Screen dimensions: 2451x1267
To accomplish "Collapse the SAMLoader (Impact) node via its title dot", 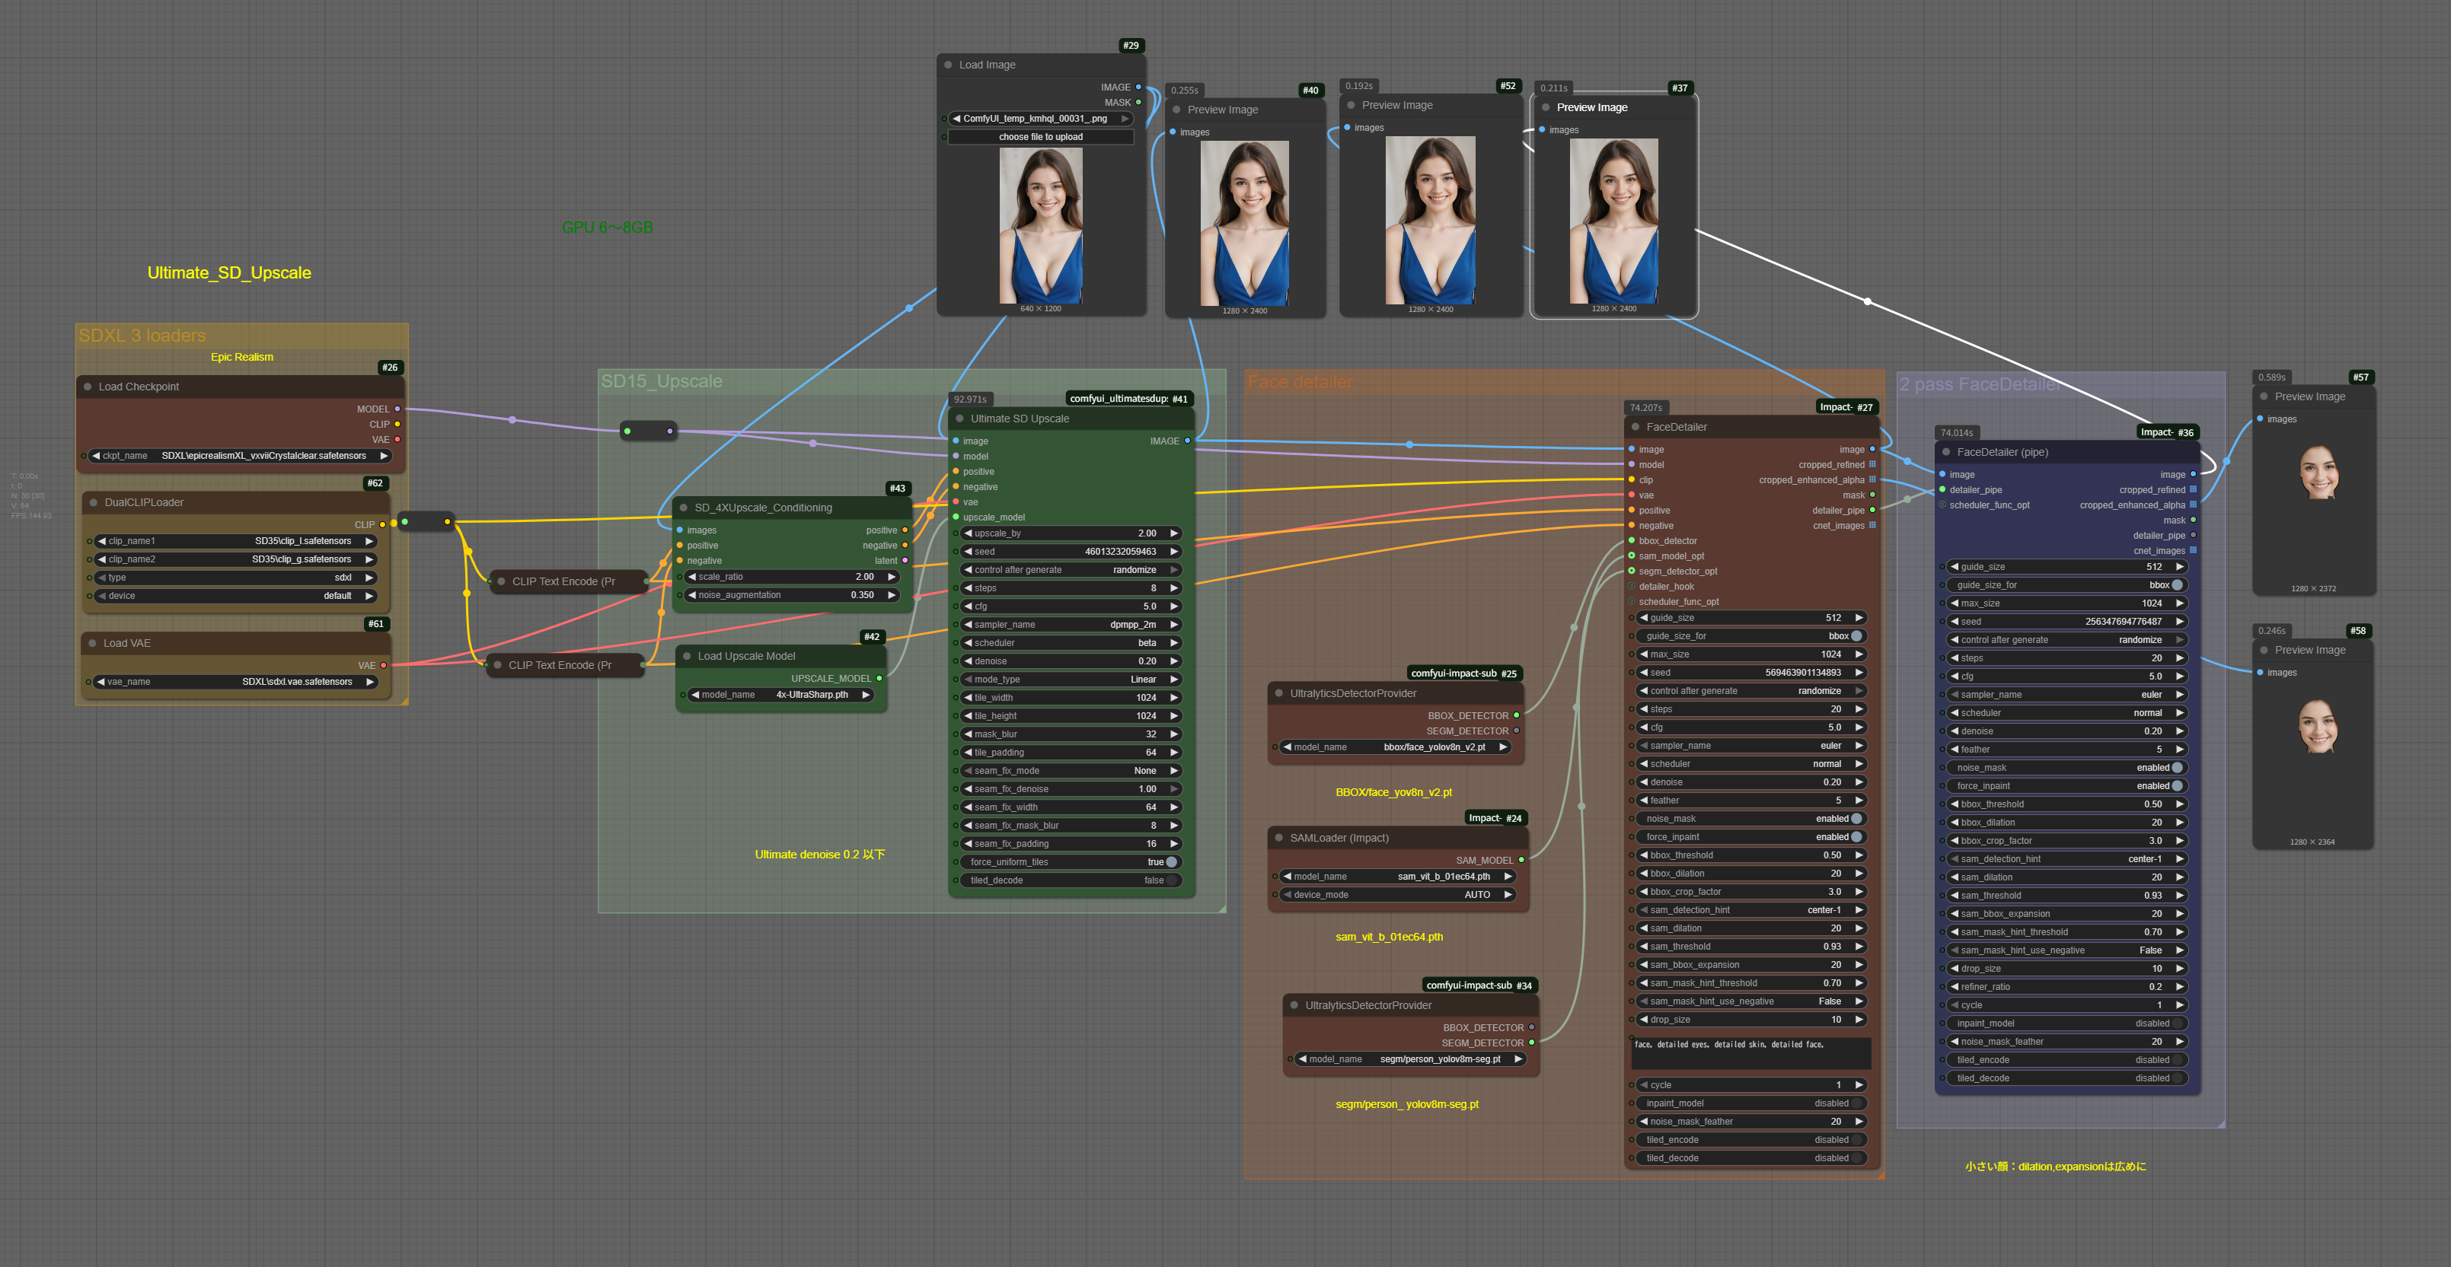I will tap(1278, 838).
